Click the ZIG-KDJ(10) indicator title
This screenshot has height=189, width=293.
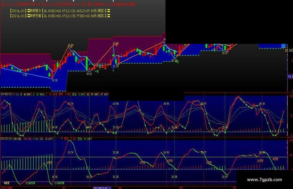[x=7, y=95]
